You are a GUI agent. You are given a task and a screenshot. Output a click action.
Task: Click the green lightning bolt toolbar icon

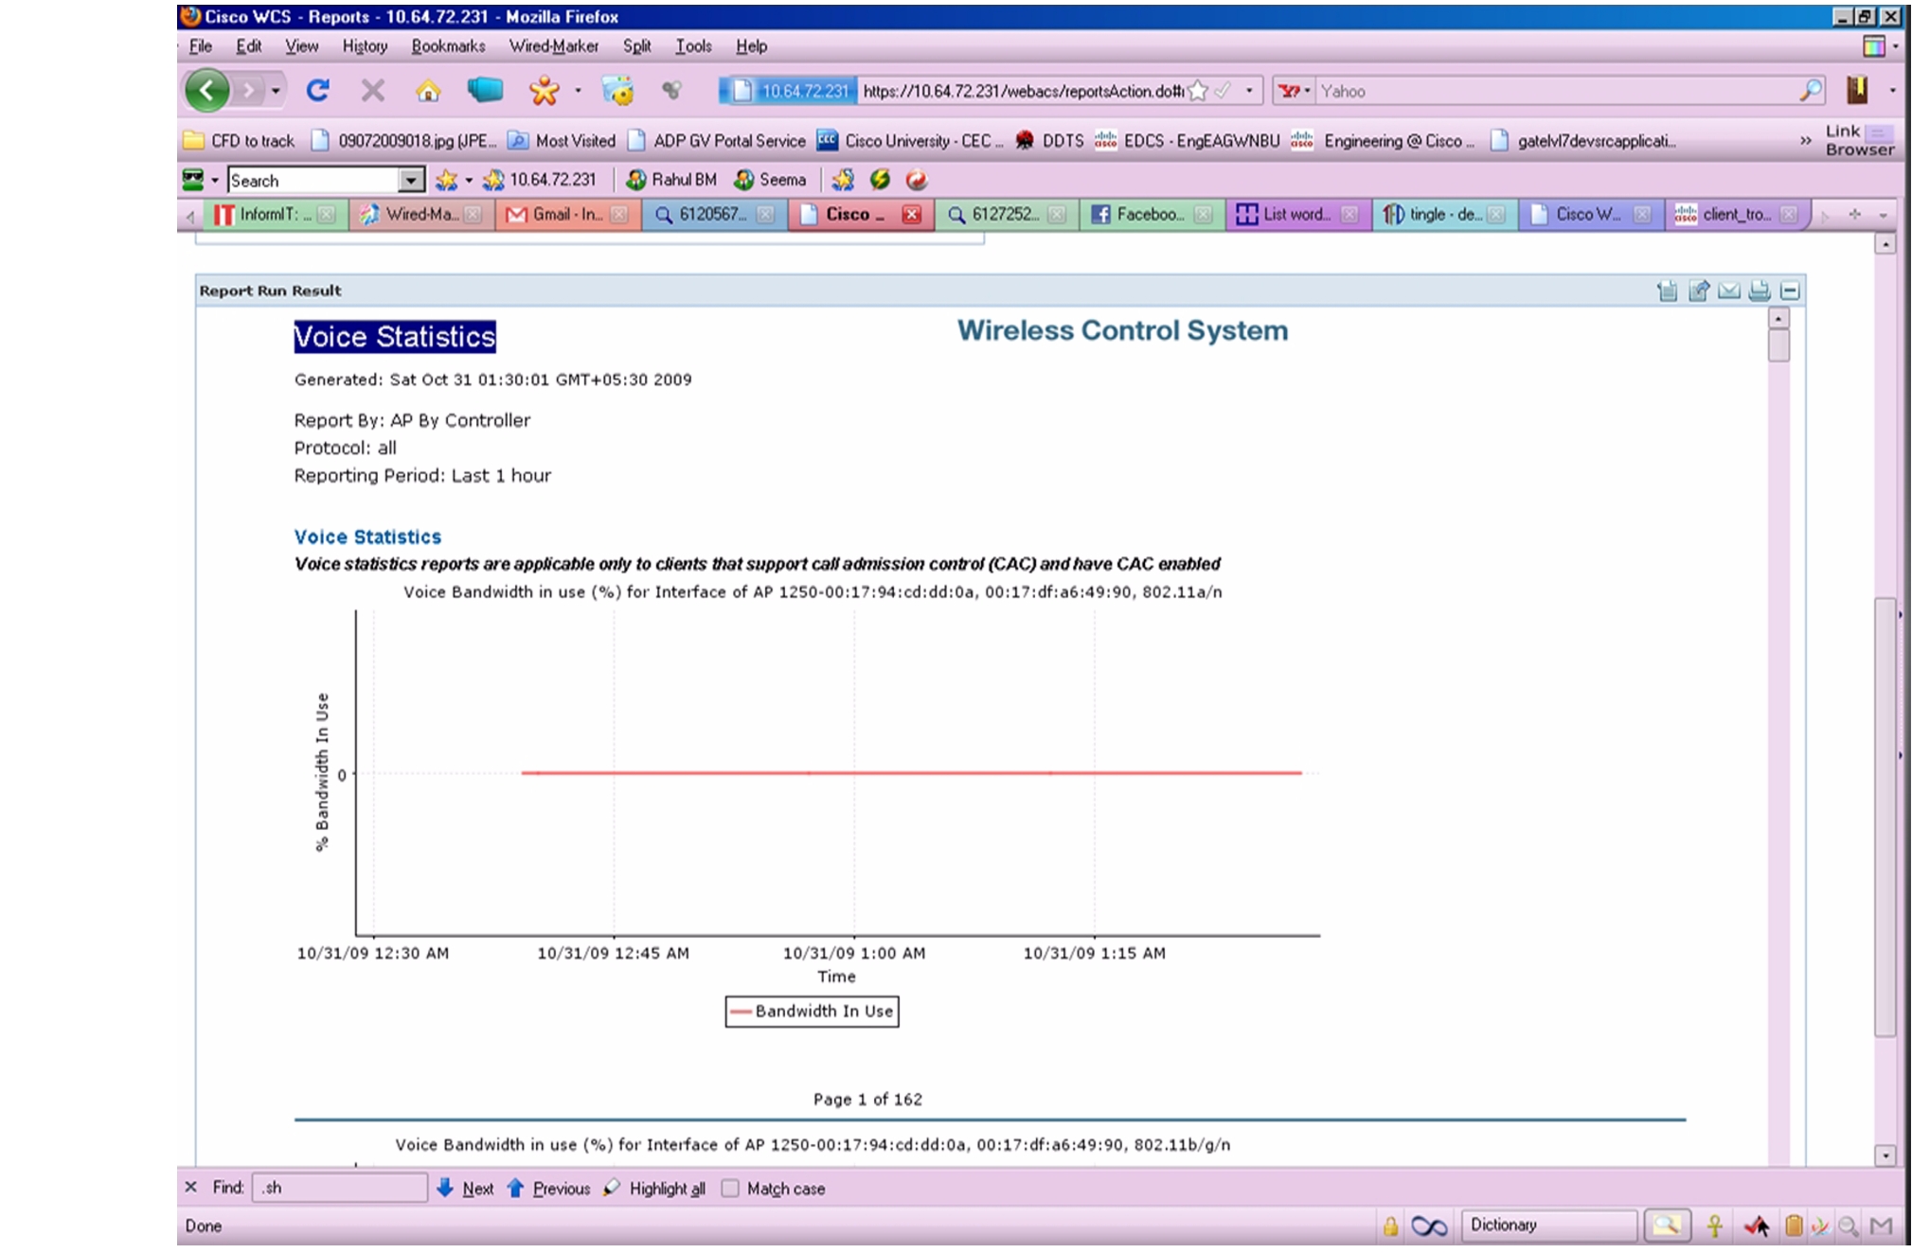880,179
